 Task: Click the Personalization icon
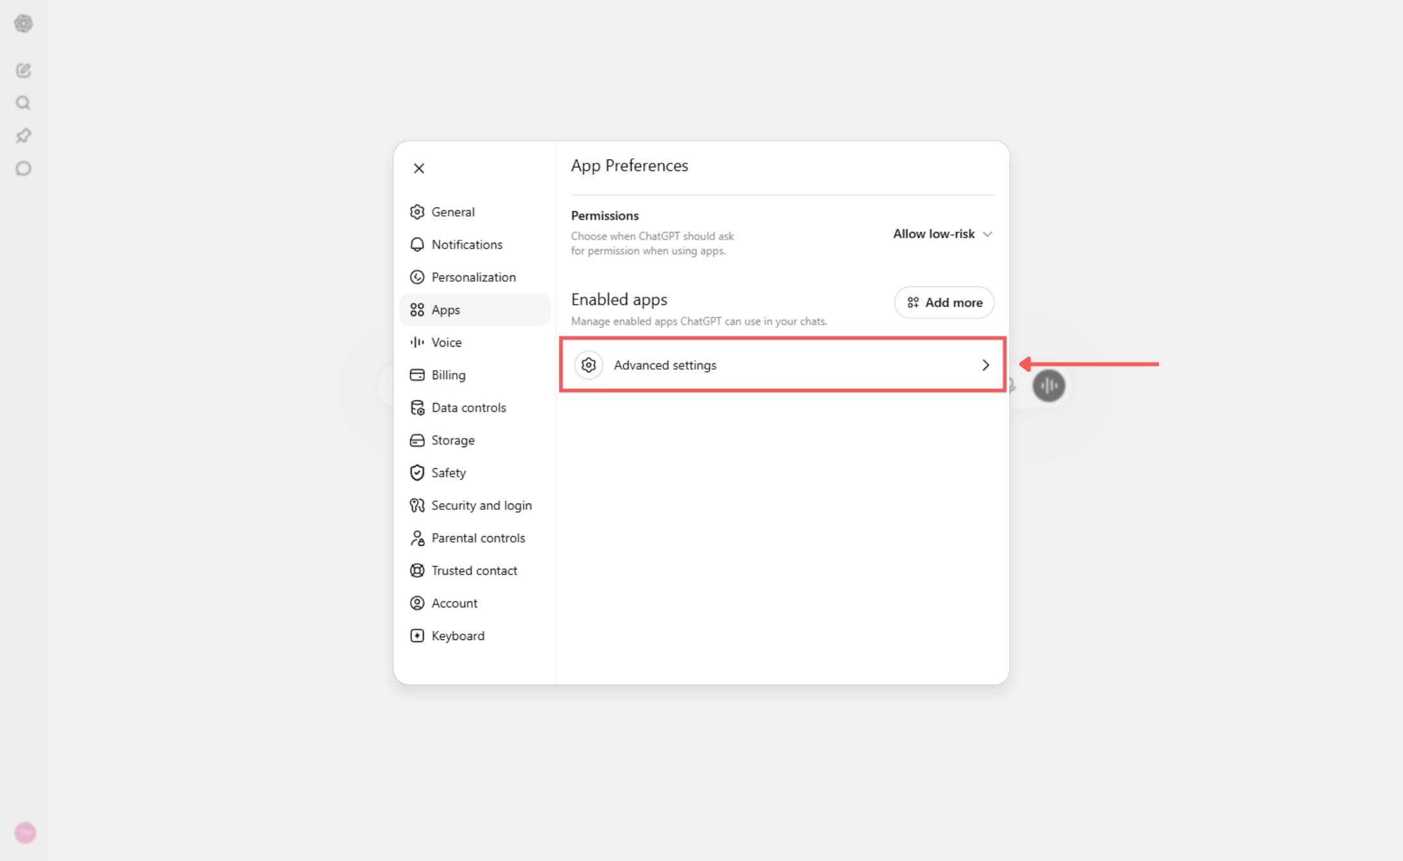pos(417,277)
